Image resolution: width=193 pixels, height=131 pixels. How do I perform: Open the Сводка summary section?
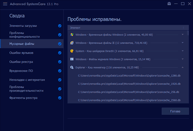pyautogui.click(x=17, y=16)
